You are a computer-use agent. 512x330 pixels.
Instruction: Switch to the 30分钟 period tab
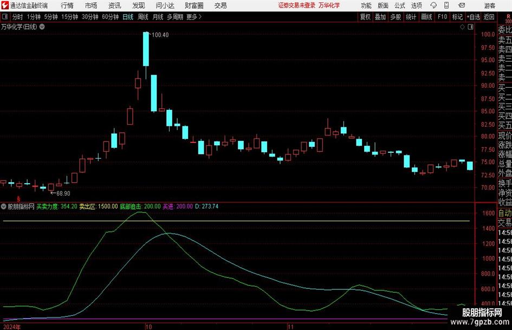point(90,17)
